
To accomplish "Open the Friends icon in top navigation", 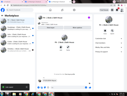I will [x=62, y=10].
